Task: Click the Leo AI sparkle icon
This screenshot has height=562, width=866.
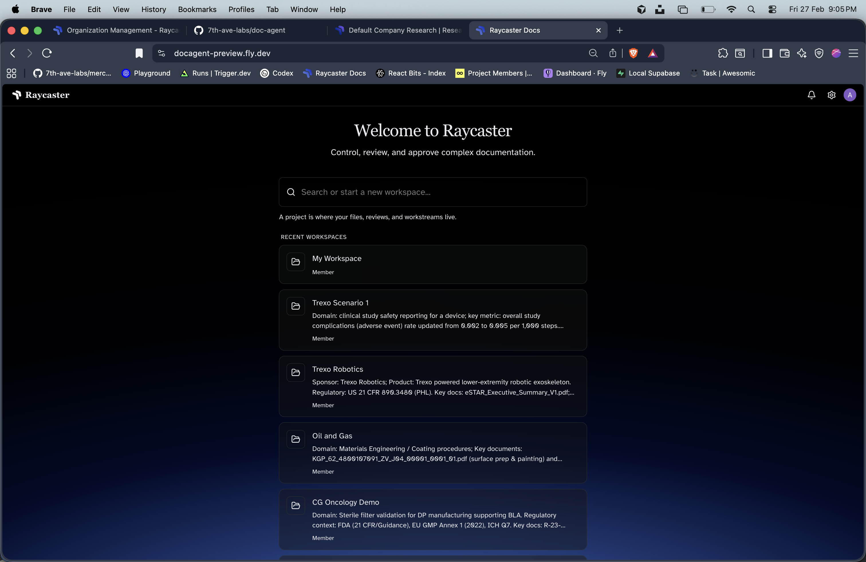Action: pyautogui.click(x=802, y=54)
